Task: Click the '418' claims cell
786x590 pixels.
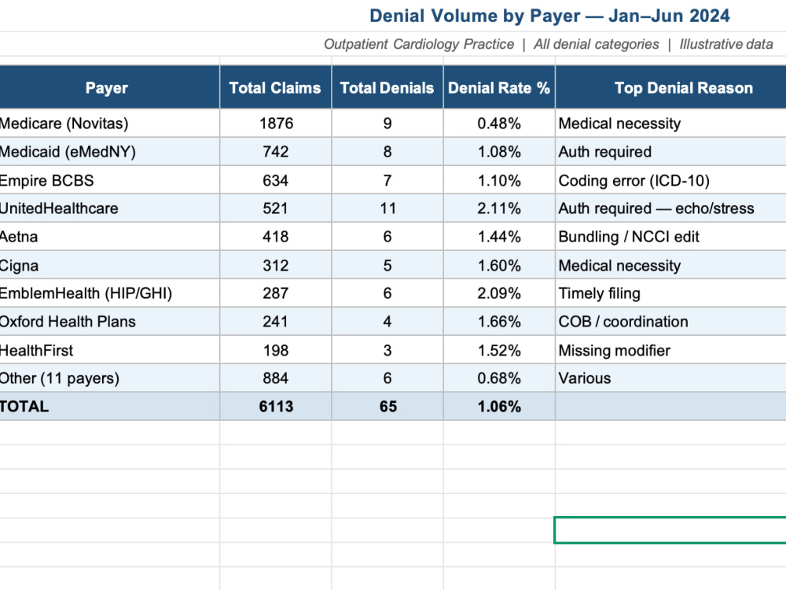Action: (x=275, y=236)
